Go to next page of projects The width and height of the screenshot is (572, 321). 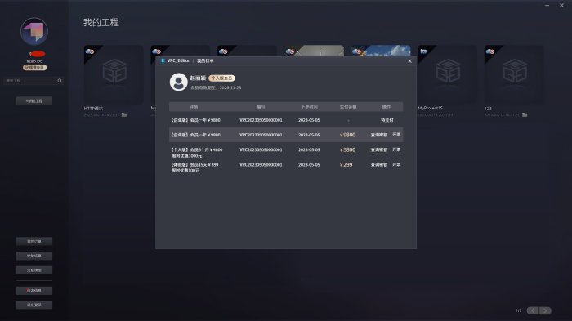pyautogui.click(x=545, y=310)
